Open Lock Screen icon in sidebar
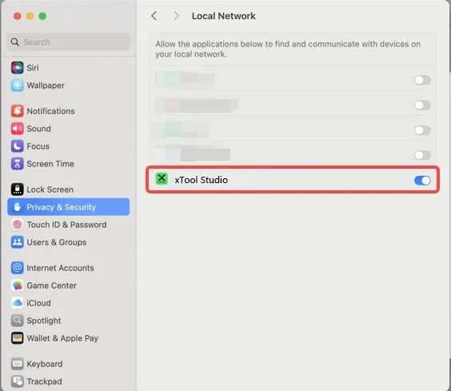451x391 pixels. pyautogui.click(x=18, y=190)
